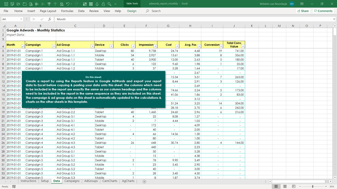Image resolution: width=337 pixels, height=189 pixels.
Task: Click the vertical scrollbar down arrow
Action: click(x=334, y=177)
